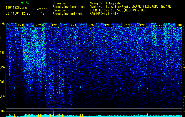Click the 1.0 kHz axis label
This screenshot has width=185, height=117.
tap(2, 53)
